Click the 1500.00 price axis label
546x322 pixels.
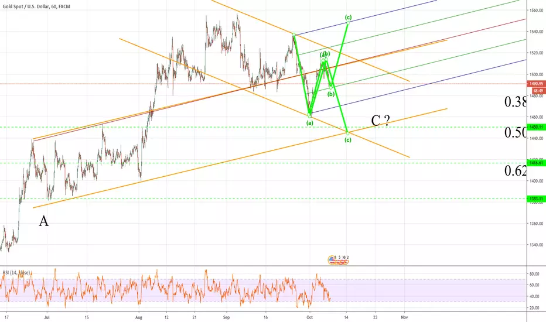pos(536,74)
